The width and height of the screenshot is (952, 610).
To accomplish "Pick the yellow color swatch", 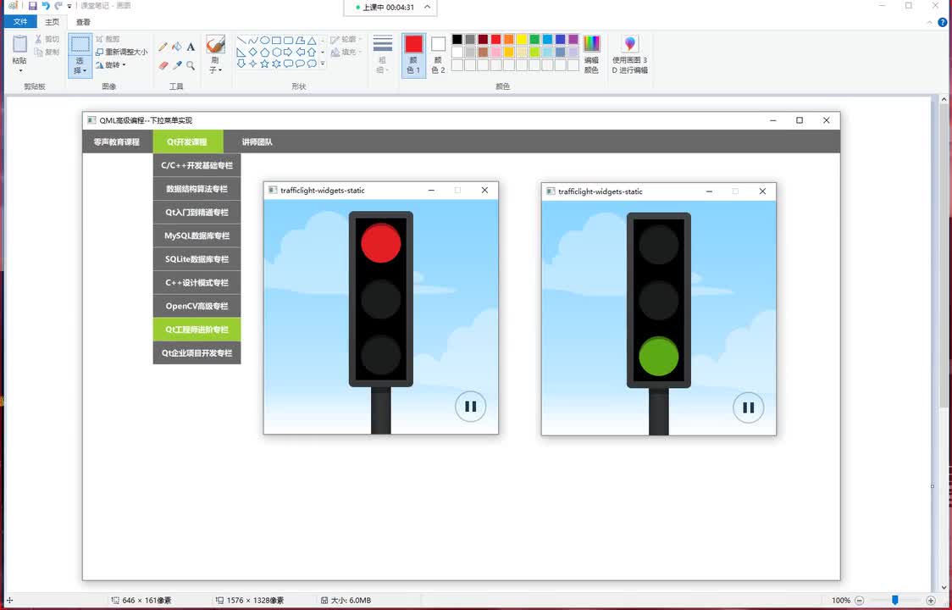I will click(522, 40).
